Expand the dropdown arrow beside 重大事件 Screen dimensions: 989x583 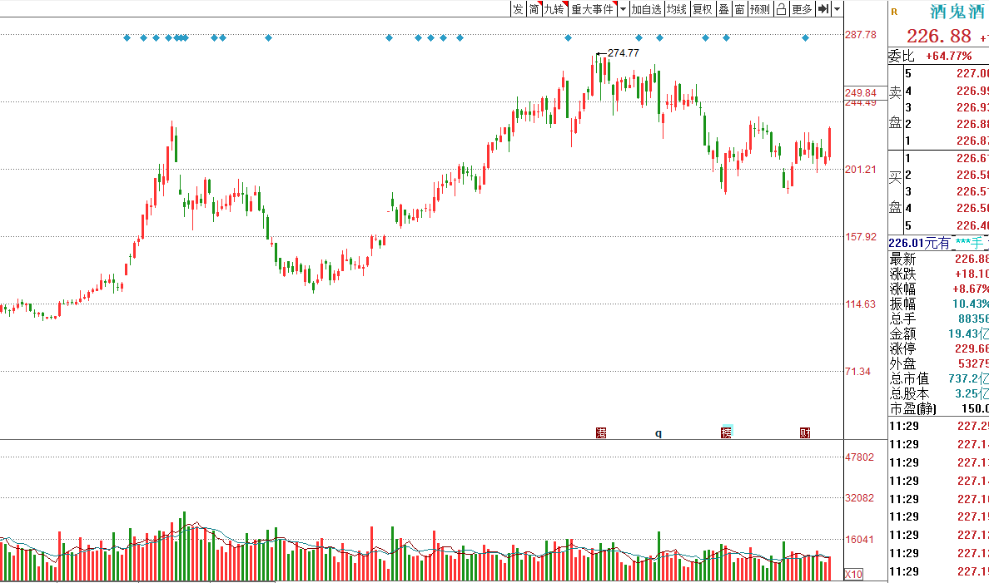[624, 9]
